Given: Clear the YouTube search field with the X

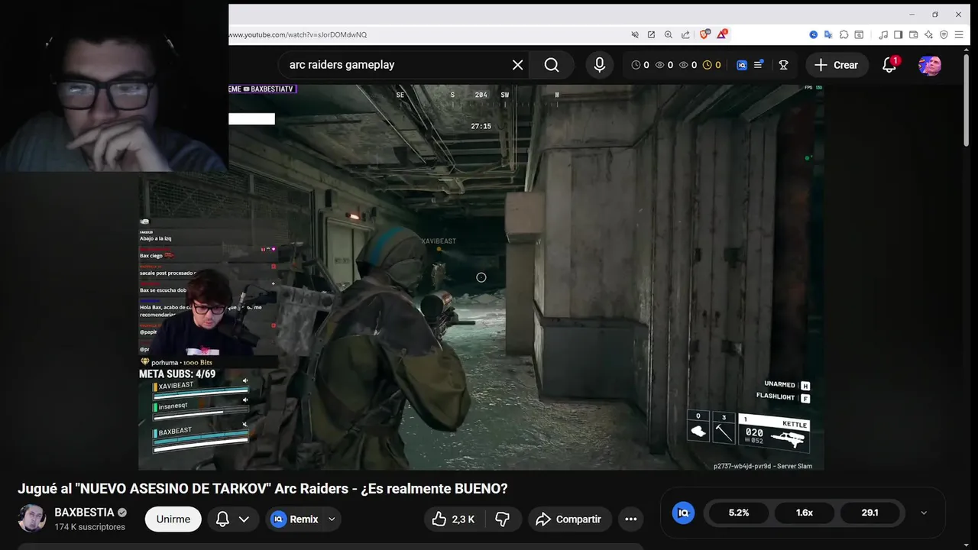Looking at the screenshot, I should click(x=517, y=65).
